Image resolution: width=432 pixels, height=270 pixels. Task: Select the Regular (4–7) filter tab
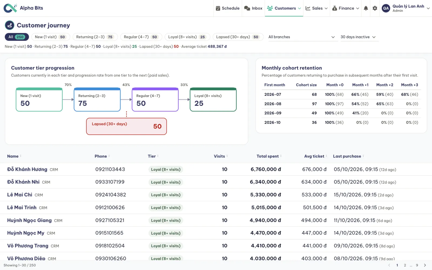pos(141,37)
